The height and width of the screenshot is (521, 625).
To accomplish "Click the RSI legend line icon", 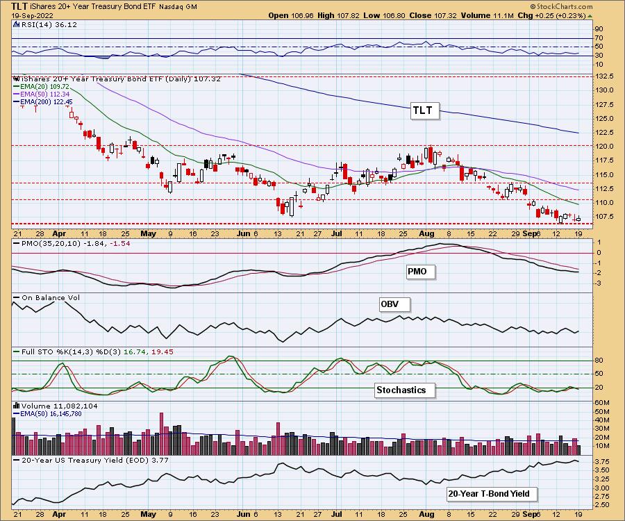I will (17, 24).
